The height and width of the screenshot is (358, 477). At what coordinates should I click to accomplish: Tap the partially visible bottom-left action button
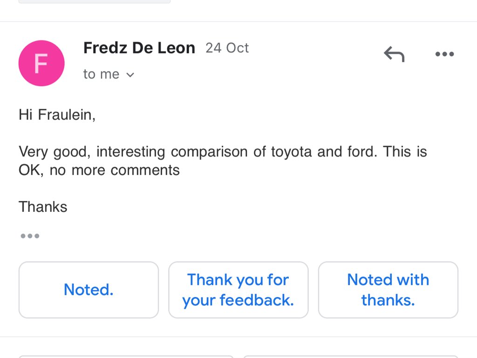127,356
